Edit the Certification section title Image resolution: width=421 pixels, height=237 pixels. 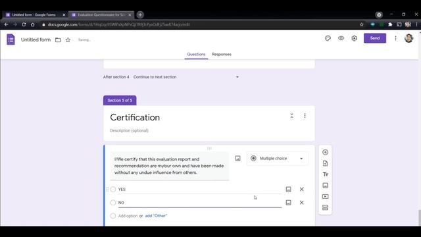[135, 117]
